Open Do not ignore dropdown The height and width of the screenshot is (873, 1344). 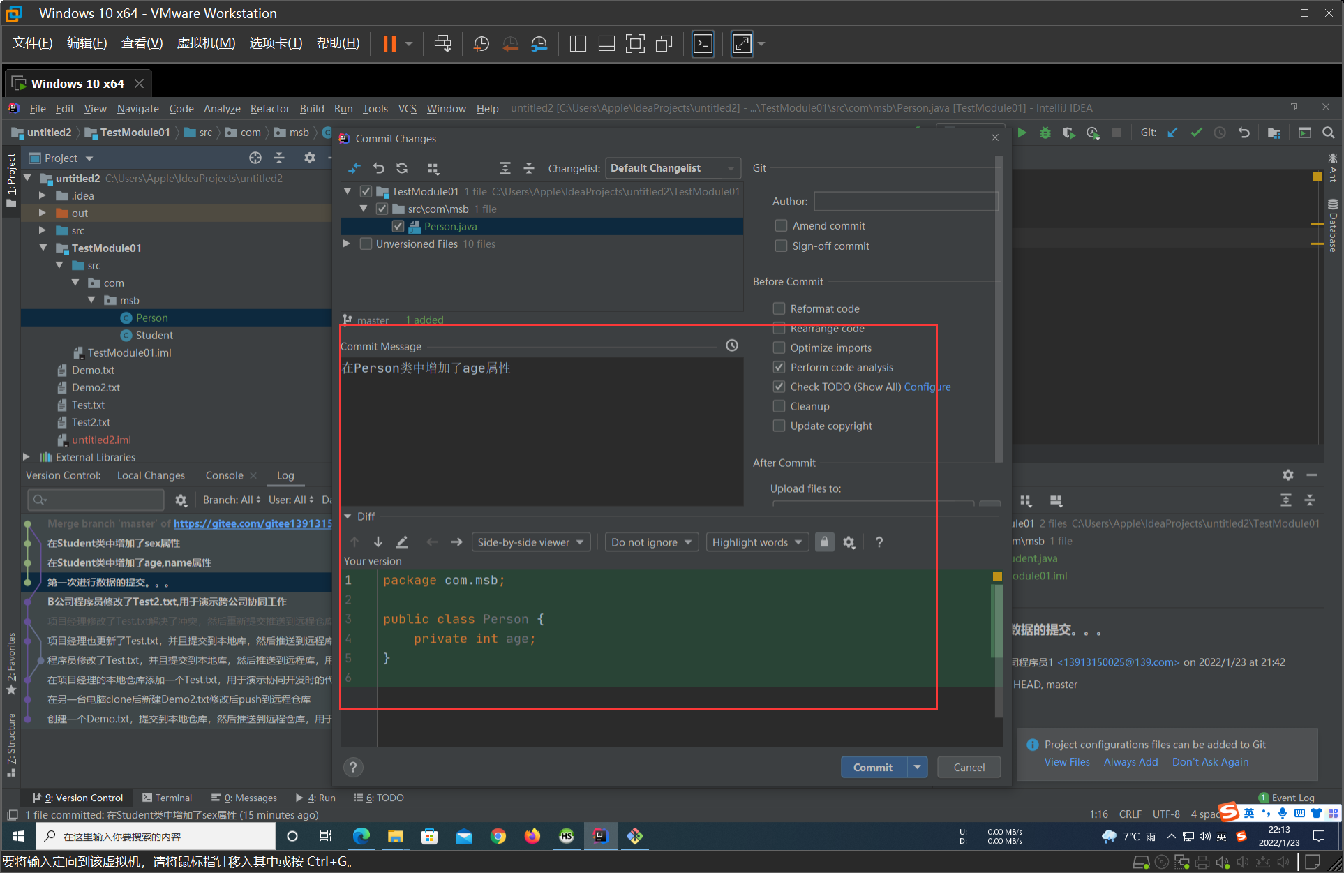[x=651, y=542]
